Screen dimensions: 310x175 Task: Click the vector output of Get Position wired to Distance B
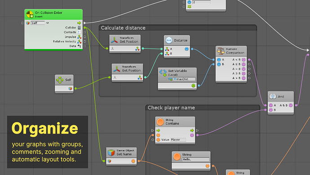(140, 77)
